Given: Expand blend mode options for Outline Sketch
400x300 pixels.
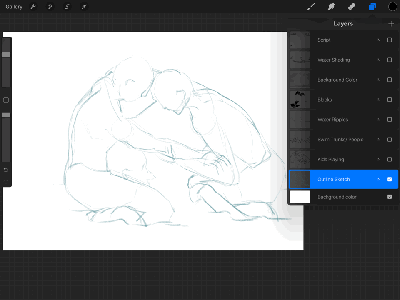Looking at the screenshot, I should (379, 179).
